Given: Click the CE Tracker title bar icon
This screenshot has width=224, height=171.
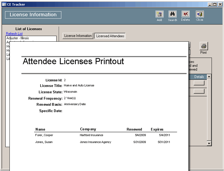Looking at the screenshot, I should coord(4,4).
